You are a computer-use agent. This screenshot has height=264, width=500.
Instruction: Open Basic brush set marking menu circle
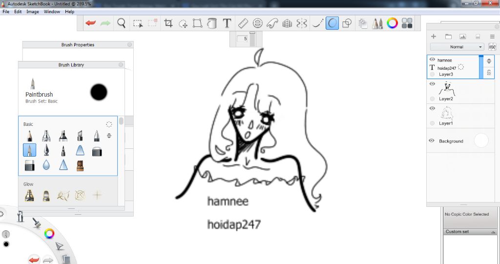[x=109, y=124]
